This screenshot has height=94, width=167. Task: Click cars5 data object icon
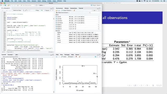tap(56, 17)
